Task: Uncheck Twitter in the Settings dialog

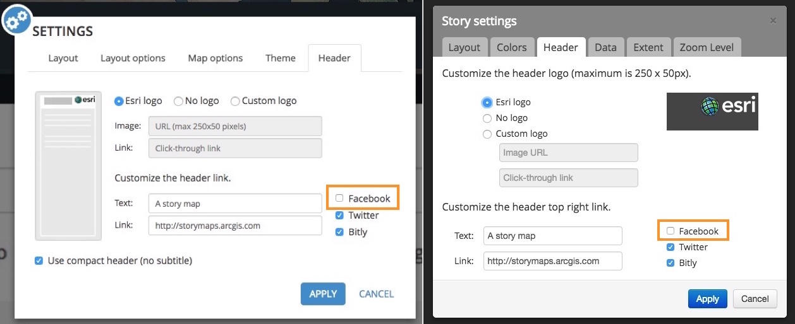Action: 340,215
